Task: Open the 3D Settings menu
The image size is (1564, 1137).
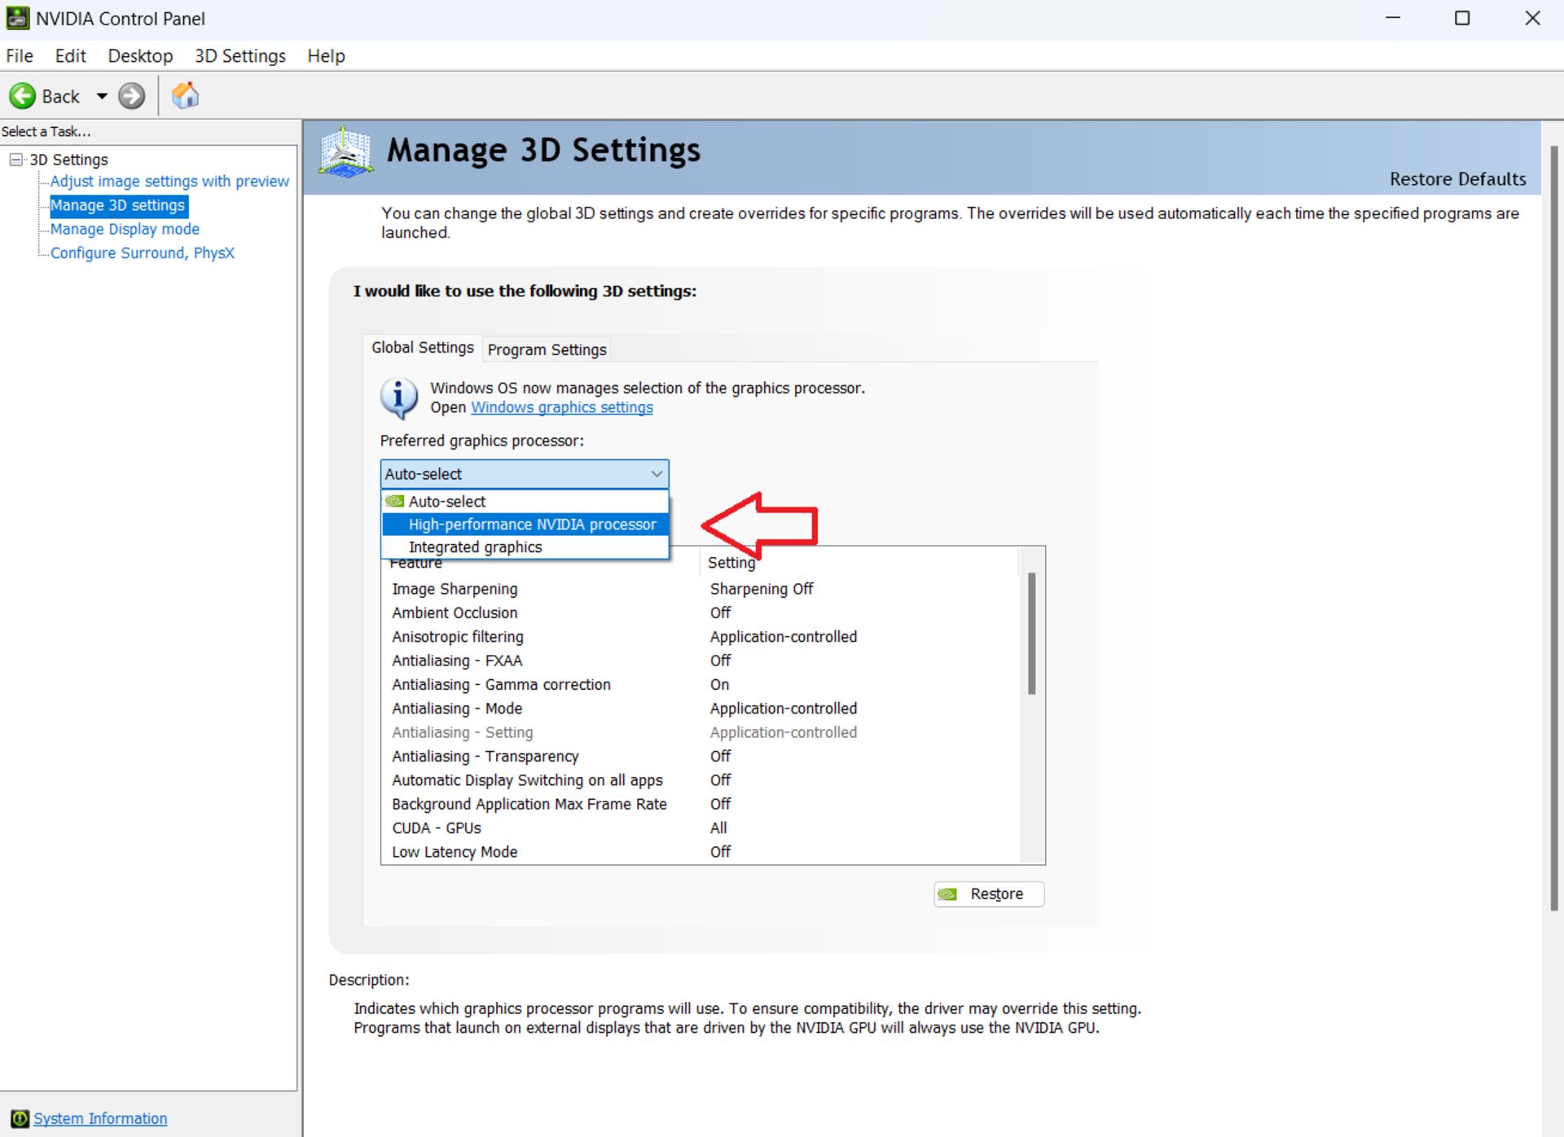Action: [240, 55]
